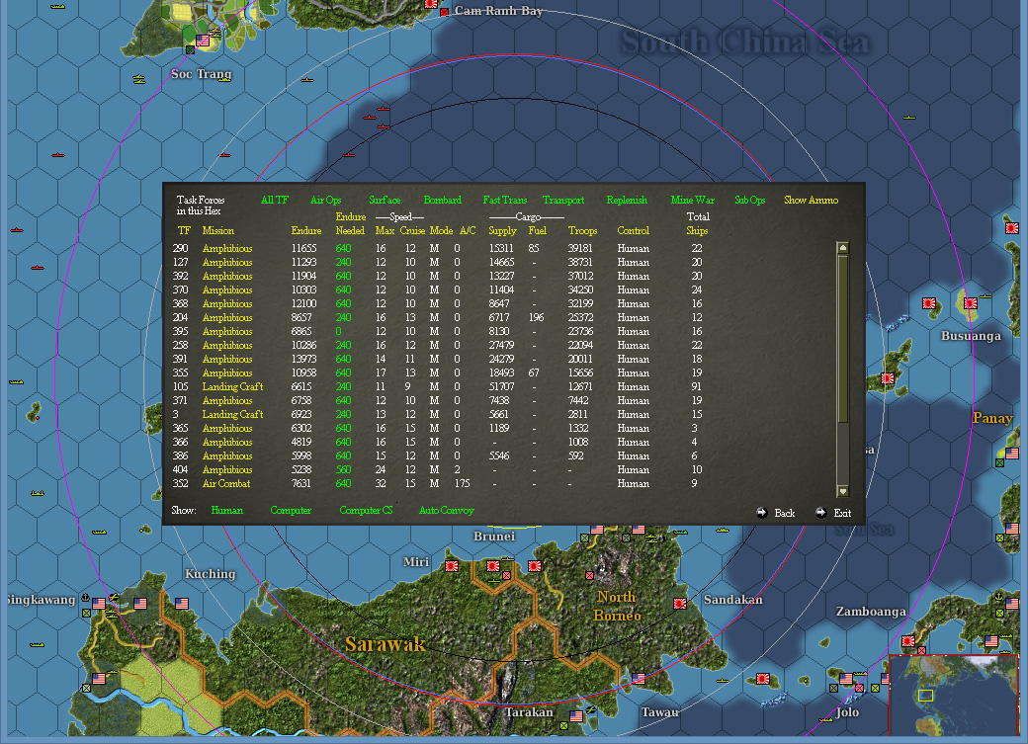Viewport: 1028px width, 744px height.
Task: Click the Japanese flag on Busuanga island
Action: (971, 303)
